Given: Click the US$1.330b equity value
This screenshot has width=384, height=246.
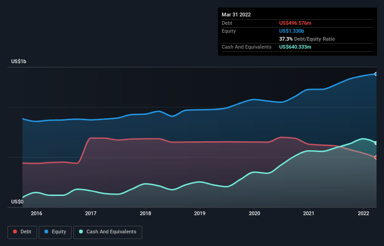Looking at the screenshot, I should click(291, 31).
